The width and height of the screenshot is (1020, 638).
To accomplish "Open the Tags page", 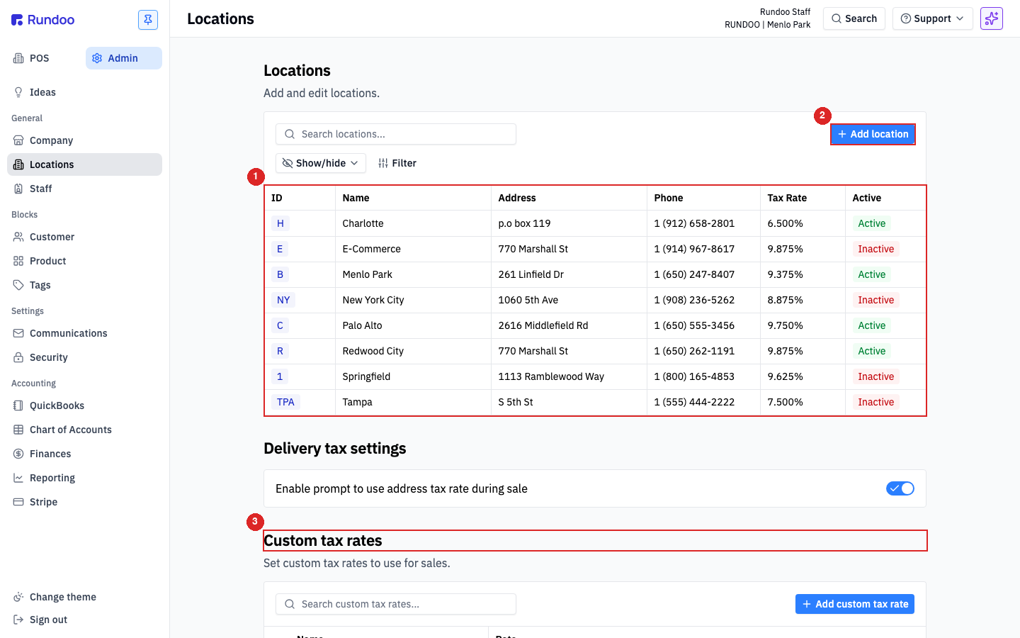I will 84,285.
